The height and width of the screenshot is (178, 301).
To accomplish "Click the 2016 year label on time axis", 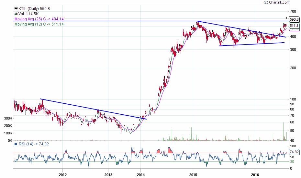I will coord(255,175).
